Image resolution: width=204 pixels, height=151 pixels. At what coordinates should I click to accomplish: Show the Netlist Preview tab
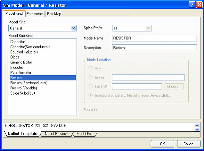coord(56,134)
